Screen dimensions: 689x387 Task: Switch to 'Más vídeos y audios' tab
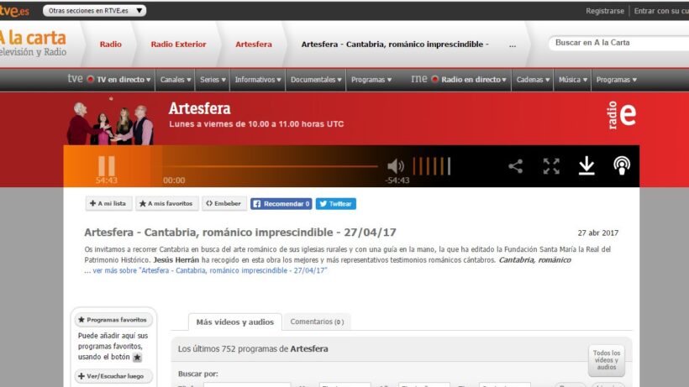235,322
